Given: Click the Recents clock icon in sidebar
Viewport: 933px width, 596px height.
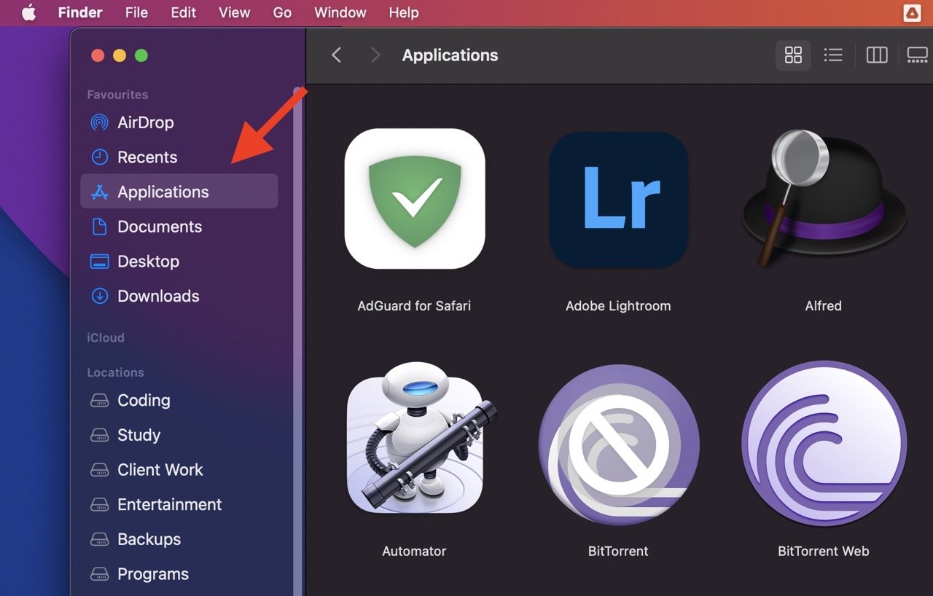Looking at the screenshot, I should 99,157.
